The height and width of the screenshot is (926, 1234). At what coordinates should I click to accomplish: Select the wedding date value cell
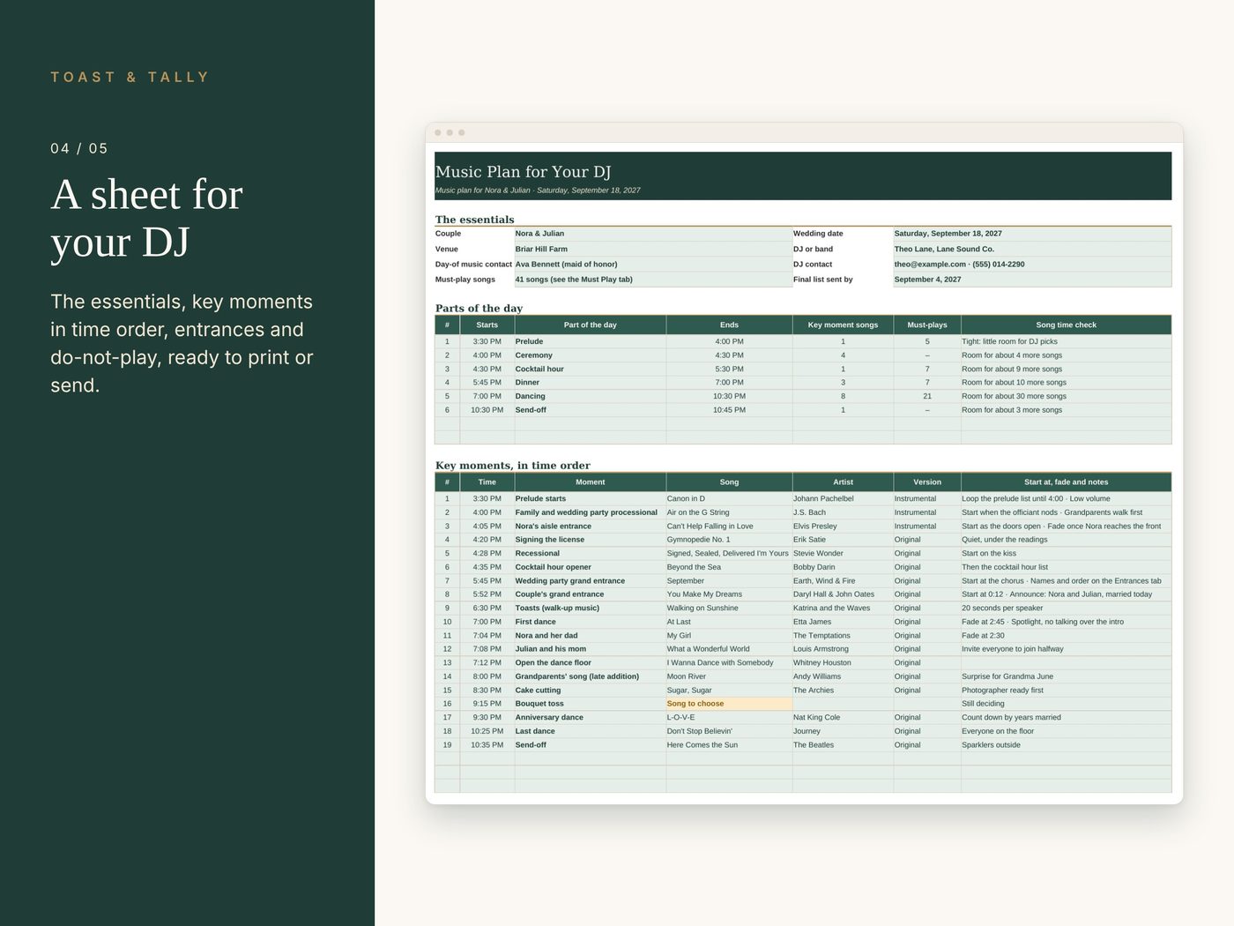click(x=1032, y=234)
